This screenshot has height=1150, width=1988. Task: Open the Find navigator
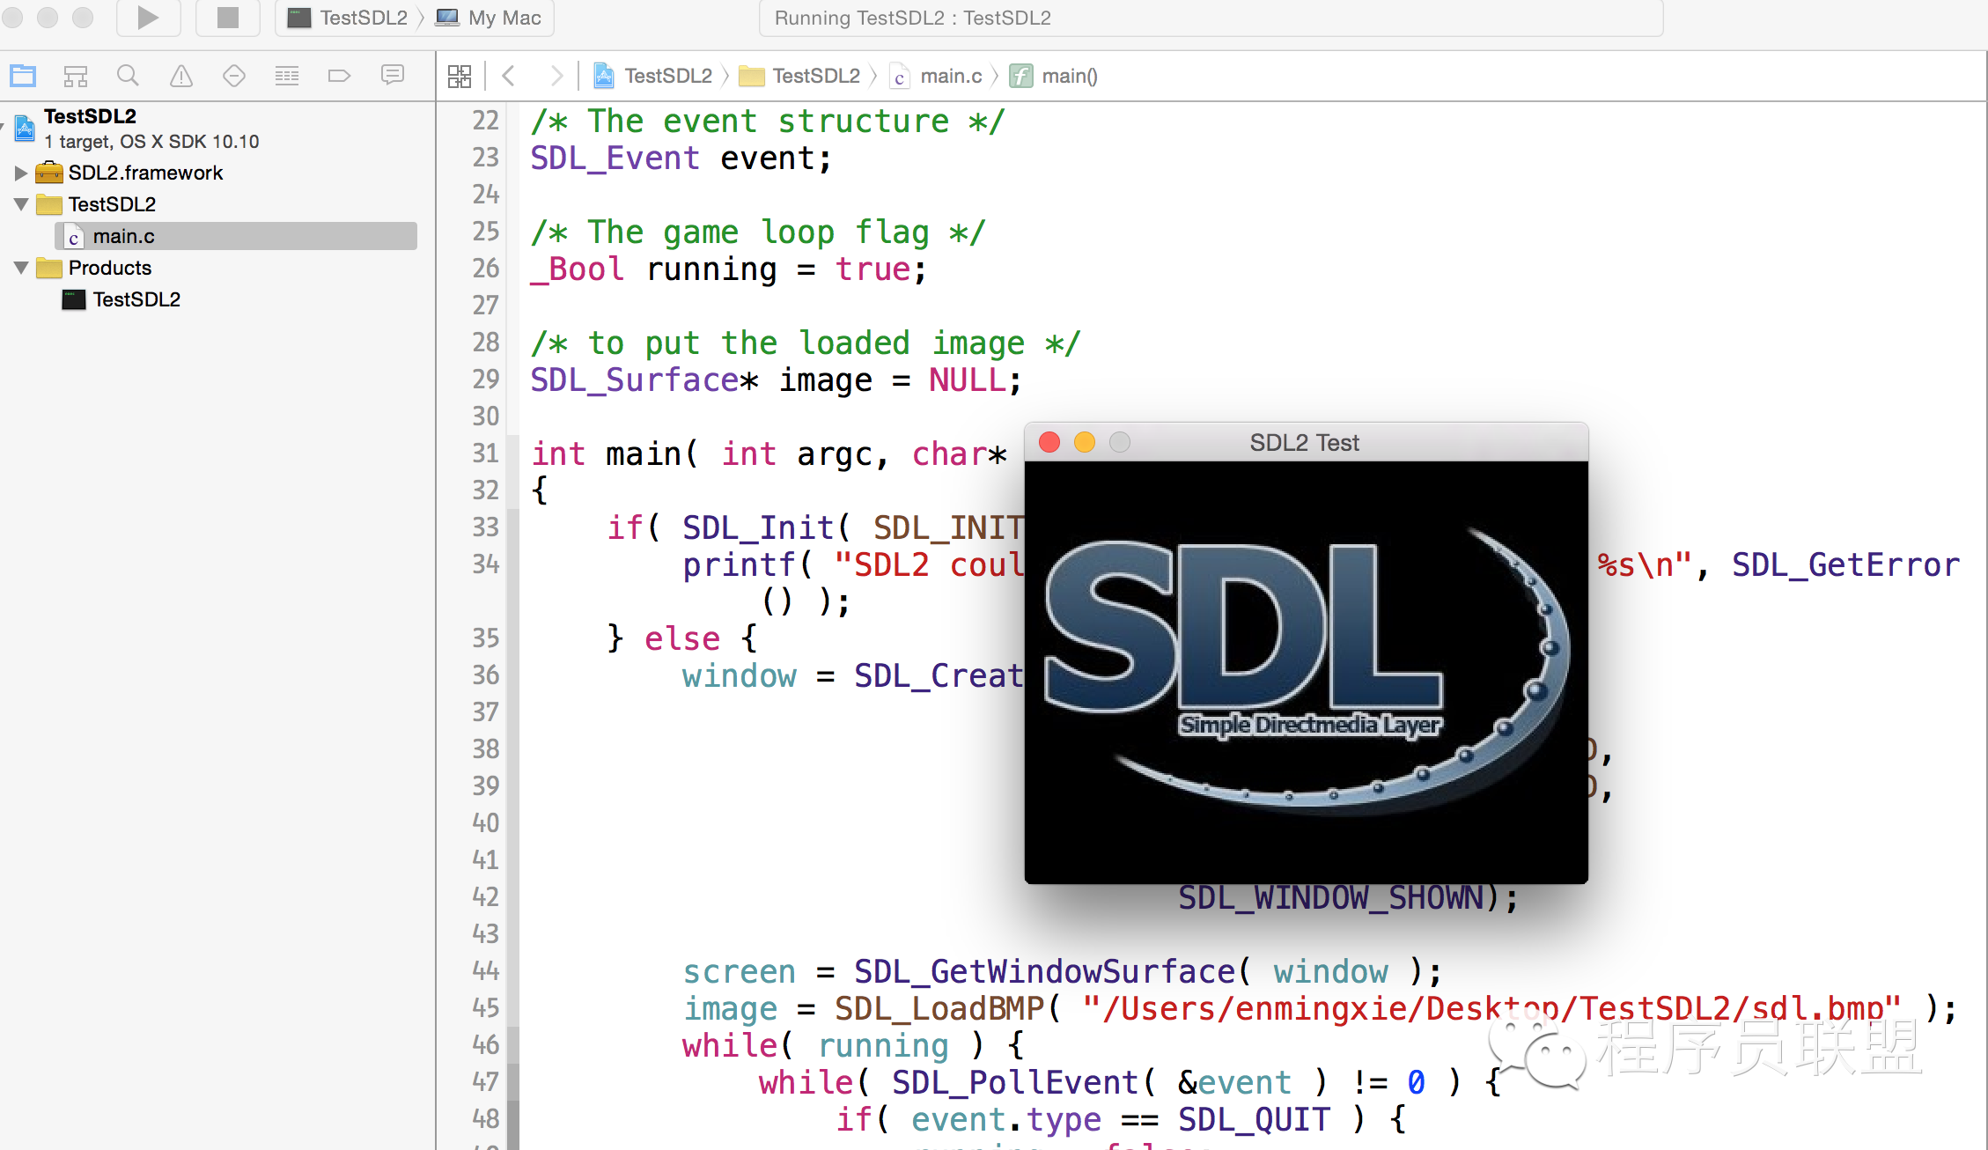coord(129,76)
